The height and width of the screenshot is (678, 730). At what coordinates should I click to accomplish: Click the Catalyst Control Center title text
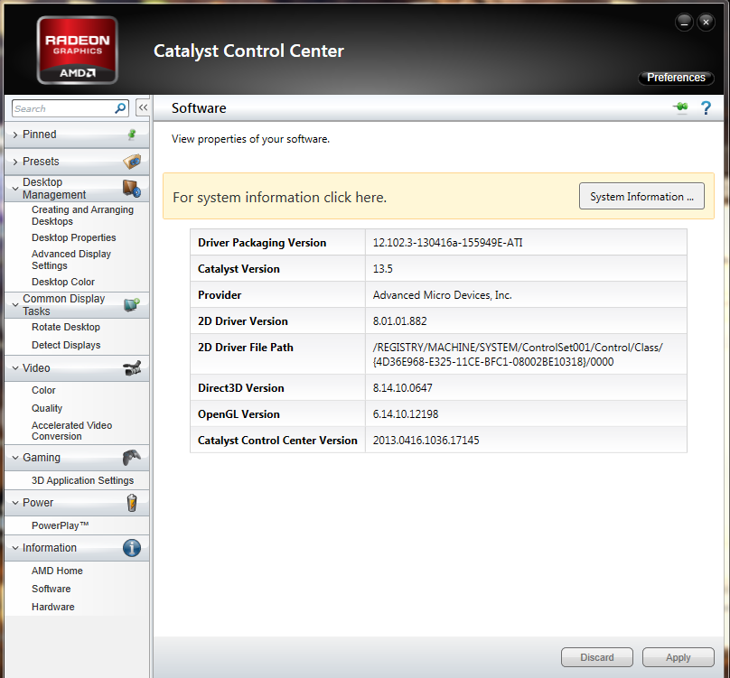tap(248, 51)
